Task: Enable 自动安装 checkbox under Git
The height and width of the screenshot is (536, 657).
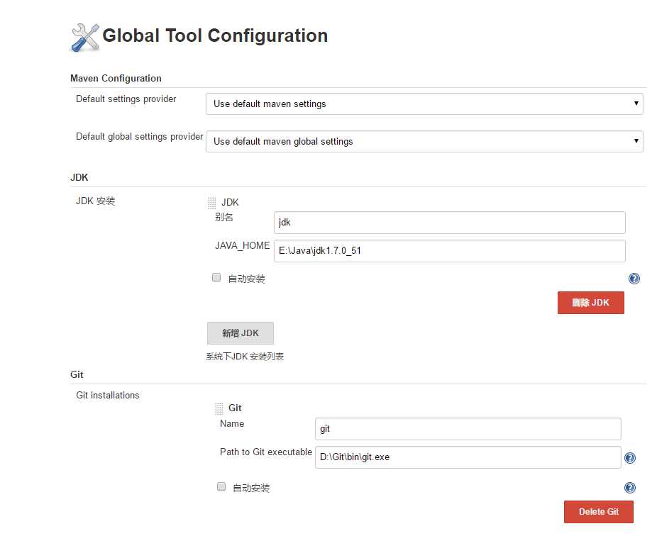Action: pos(221,486)
